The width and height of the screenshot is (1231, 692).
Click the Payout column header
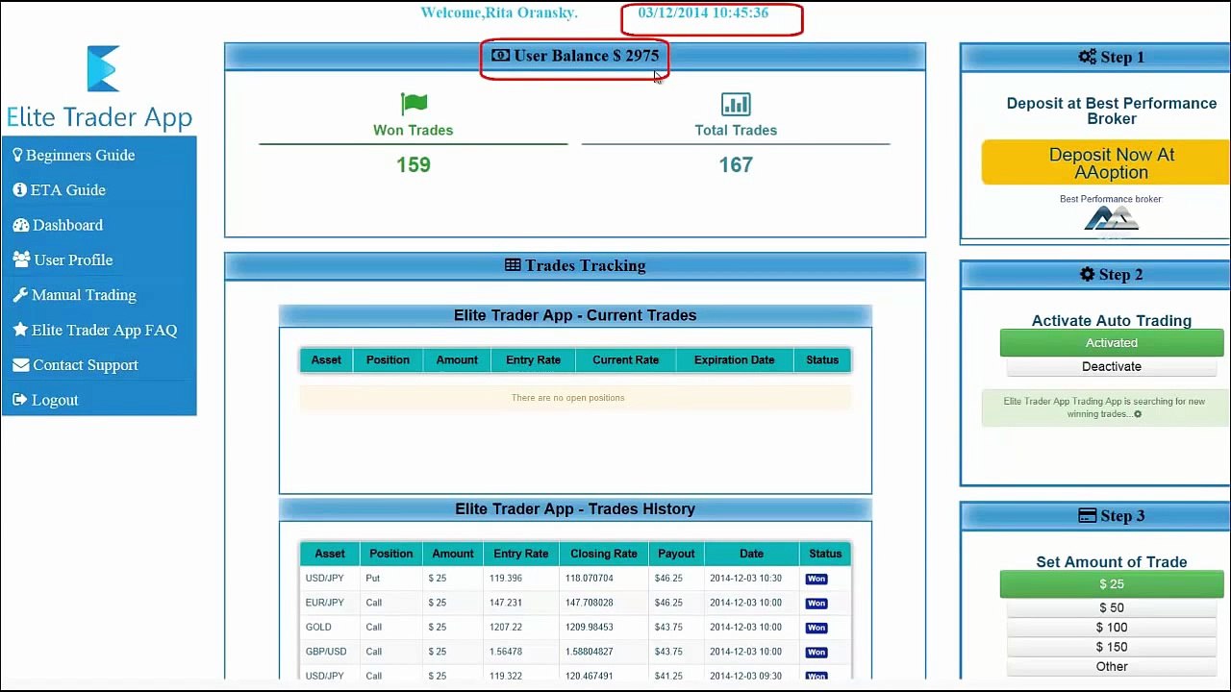pyautogui.click(x=676, y=554)
